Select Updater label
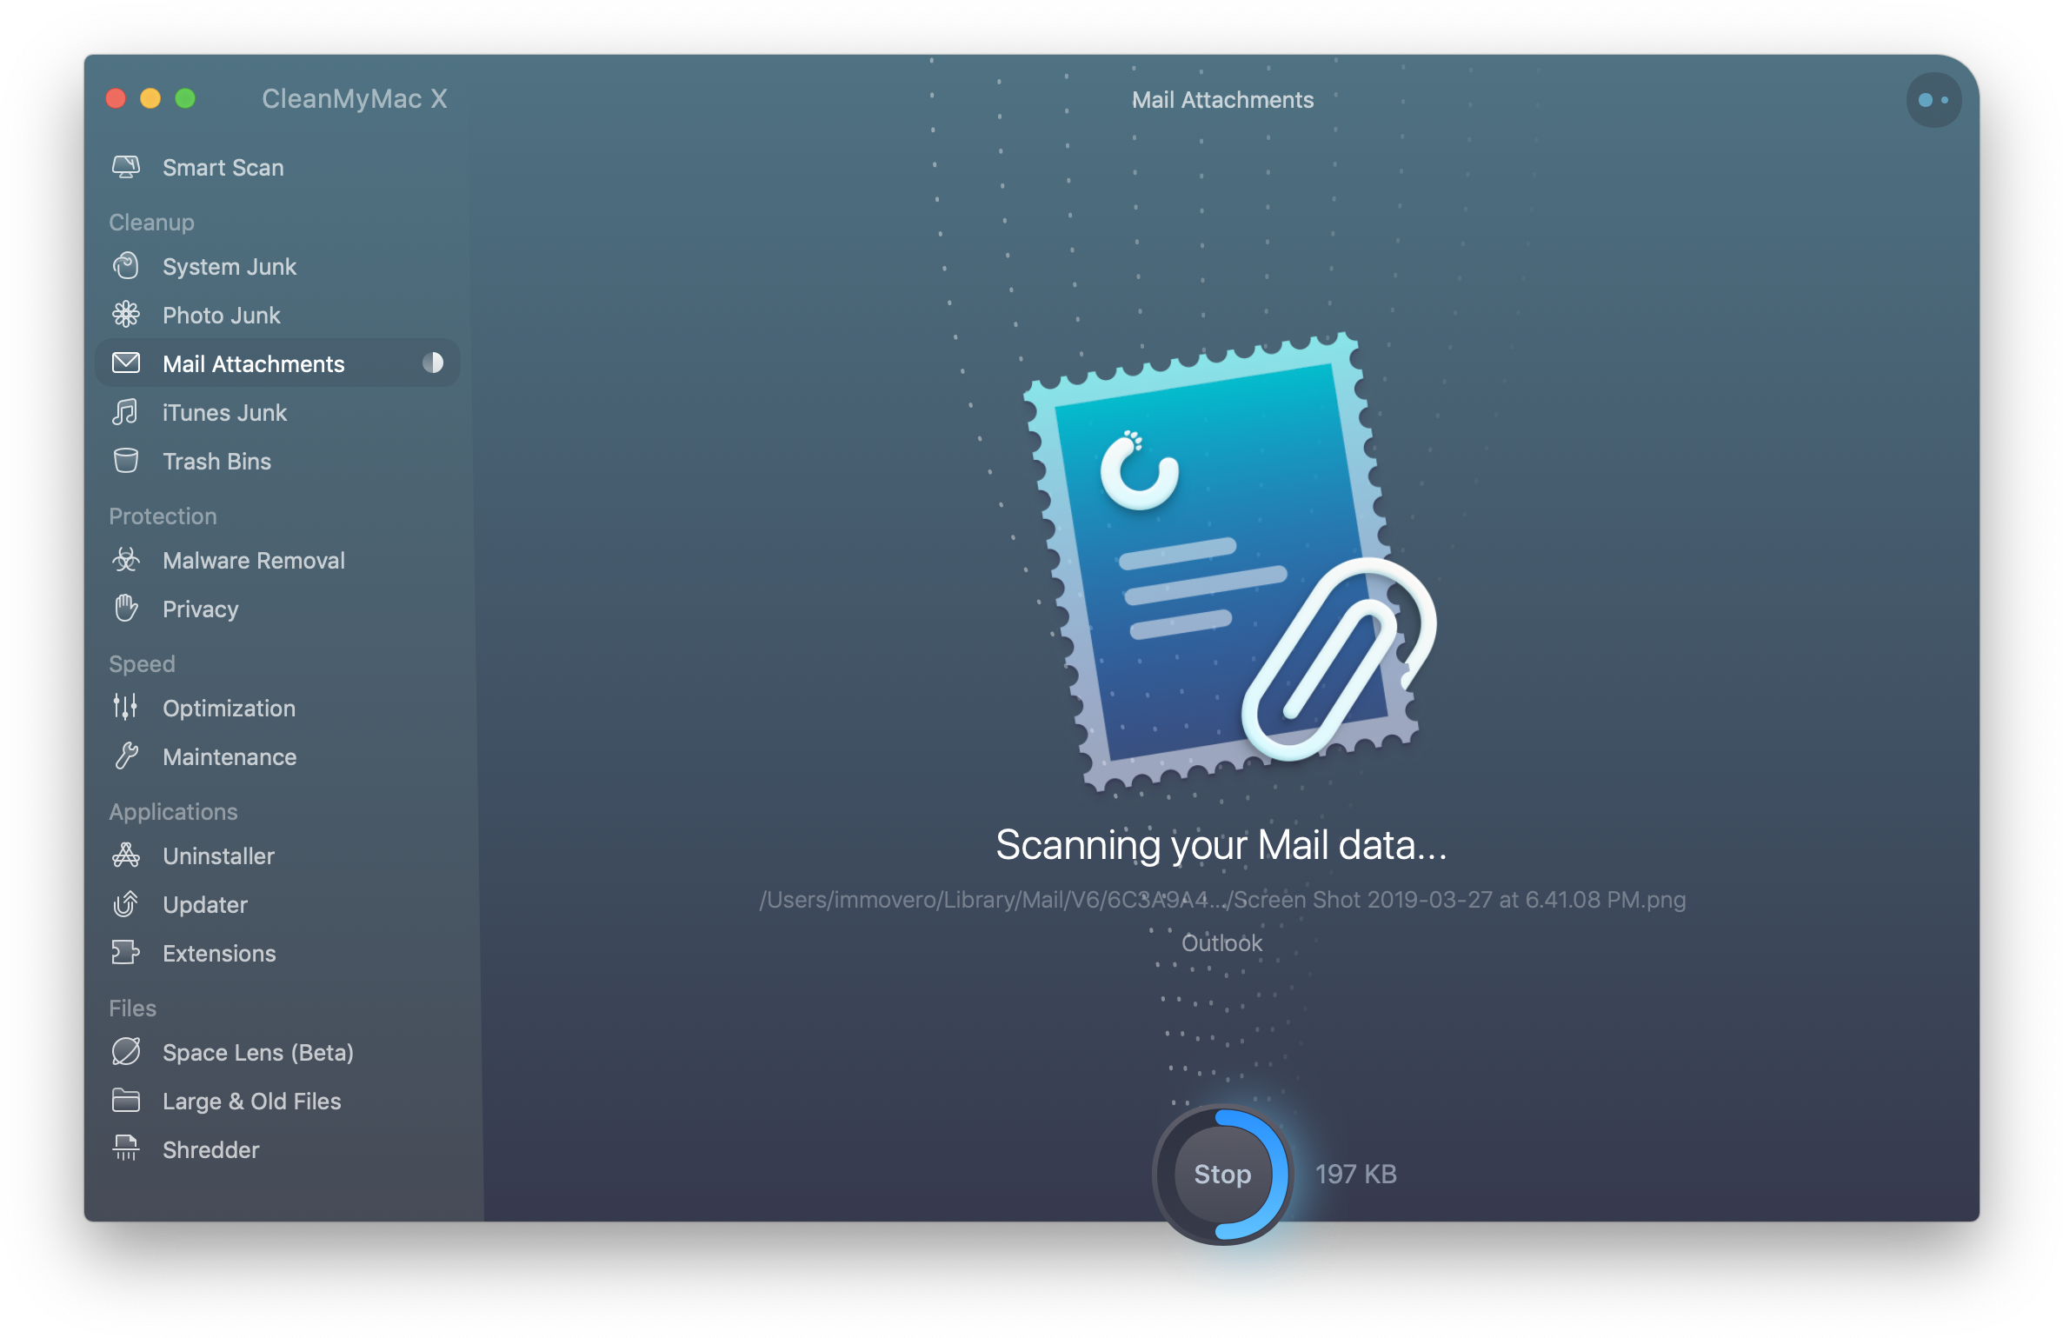The image size is (2063, 1338). (205, 905)
